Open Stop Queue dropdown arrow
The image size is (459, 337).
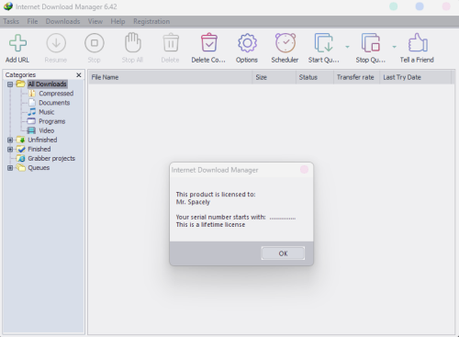click(395, 47)
